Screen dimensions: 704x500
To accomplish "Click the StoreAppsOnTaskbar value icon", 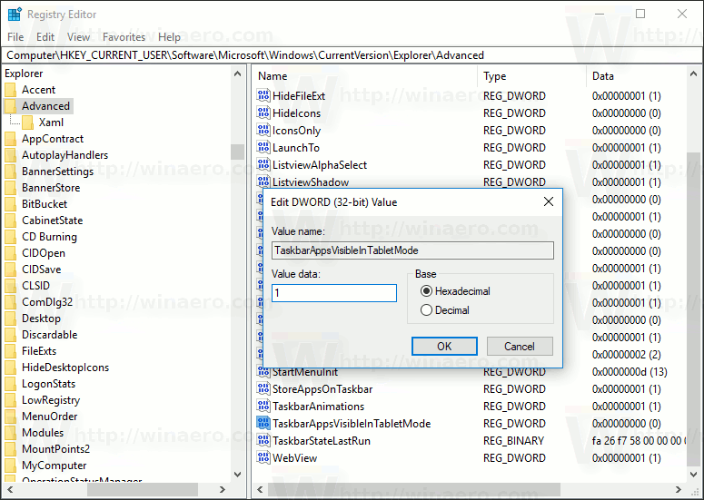I will pos(263,388).
